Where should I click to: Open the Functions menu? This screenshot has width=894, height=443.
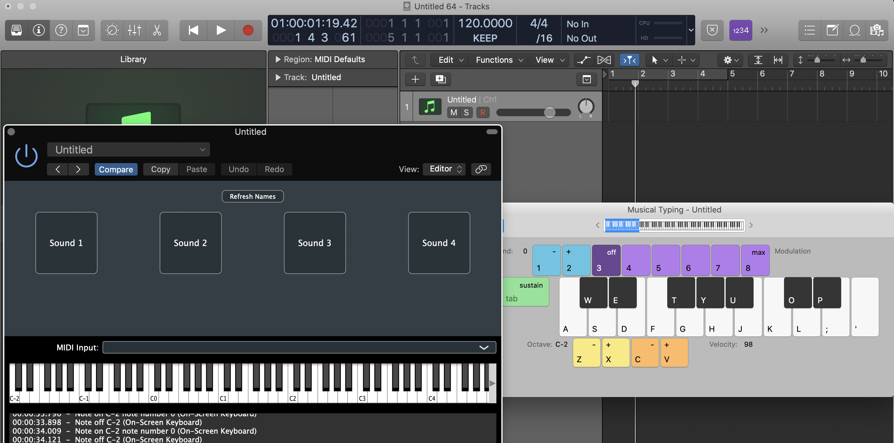[498, 60]
